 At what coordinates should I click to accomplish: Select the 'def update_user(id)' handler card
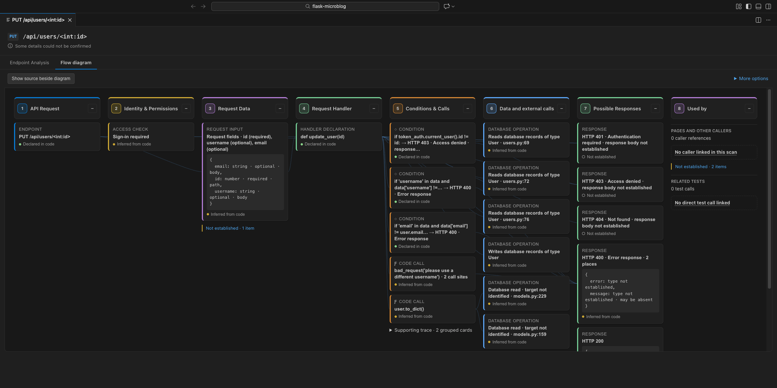pos(339,136)
